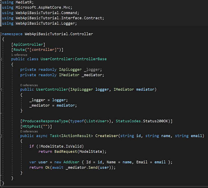The height and width of the screenshot is (188, 208).
Task: Click the "[controller]" route string
Action: pyautogui.click(x=43, y=50)
